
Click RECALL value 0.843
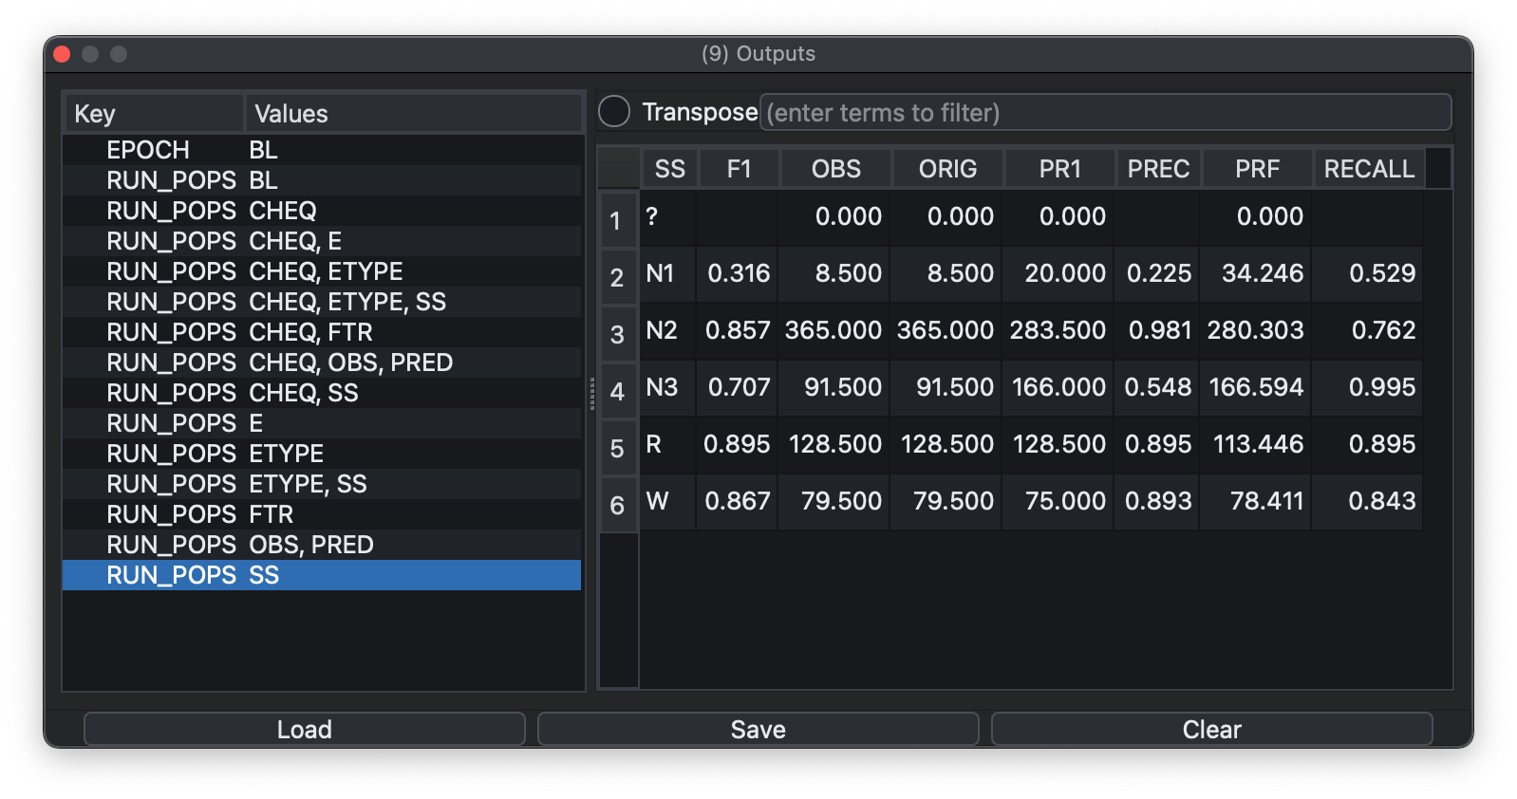1368,502
